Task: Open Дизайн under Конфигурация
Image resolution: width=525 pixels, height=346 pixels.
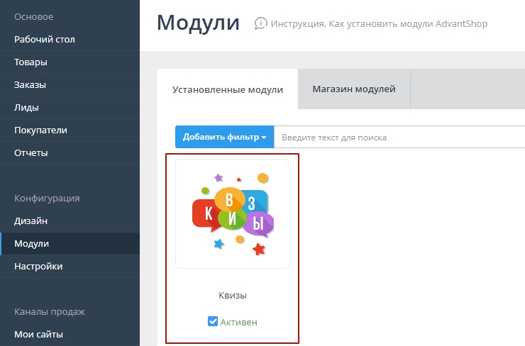Action: (x=31, y=221)
